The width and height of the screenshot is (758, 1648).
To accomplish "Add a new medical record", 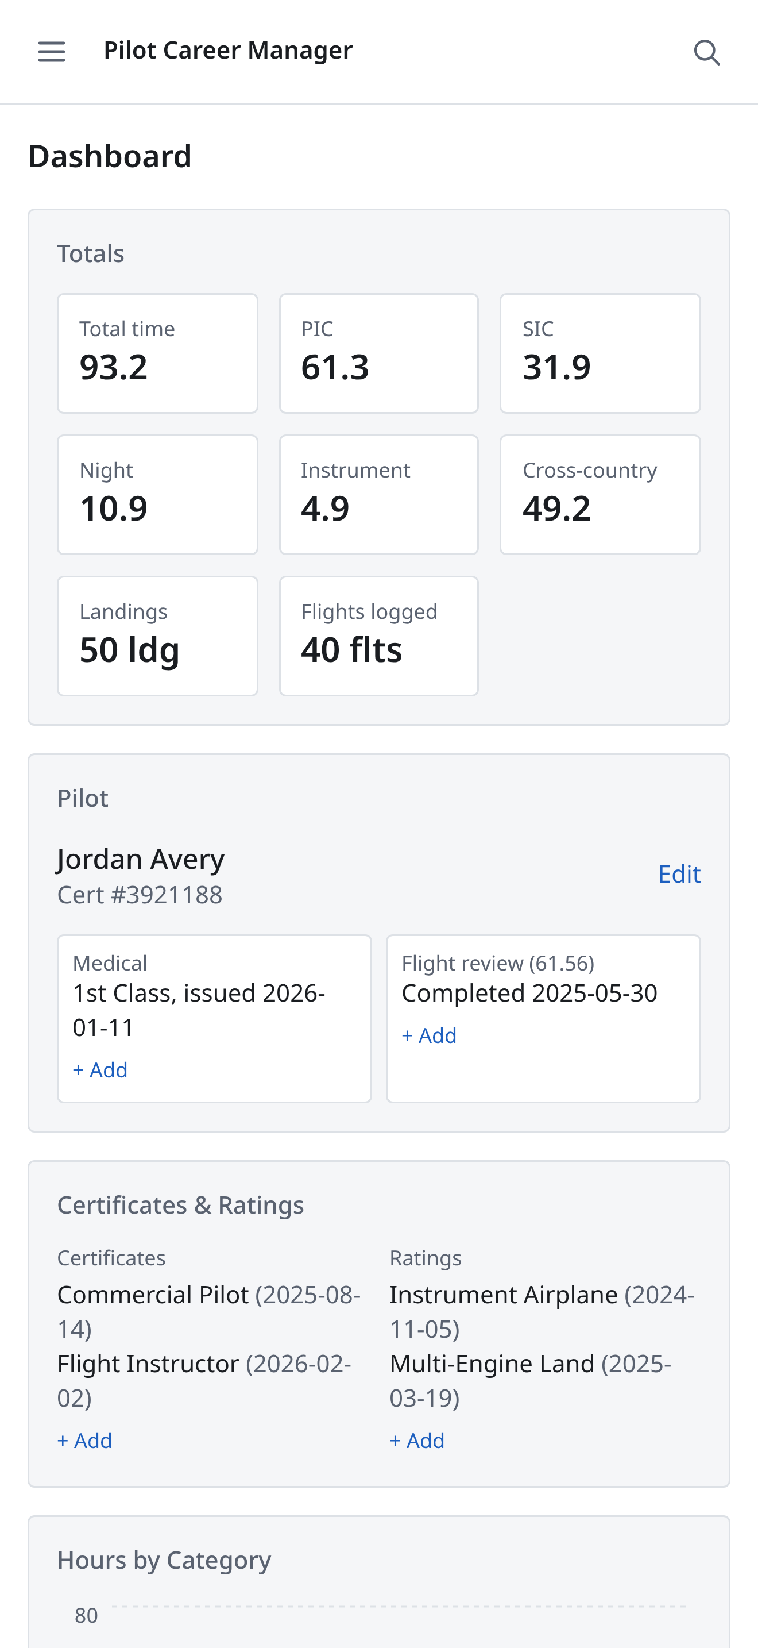I will pos(100,1070).
